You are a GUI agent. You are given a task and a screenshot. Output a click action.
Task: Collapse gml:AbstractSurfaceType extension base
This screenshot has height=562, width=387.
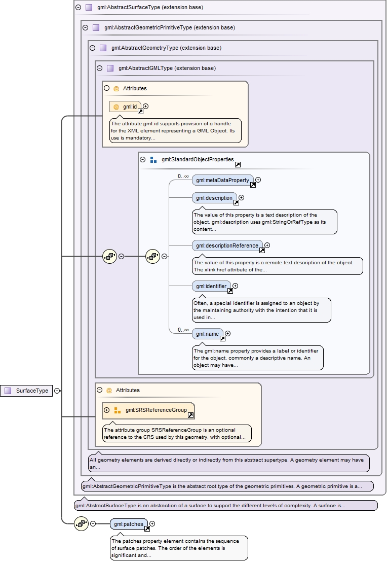tap(78, 8)
